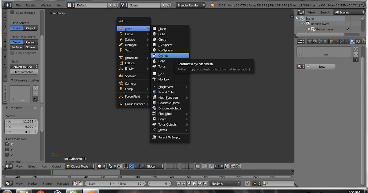The height and width of the screenshot is (193, 368).
Task: Click the timeline End frame field
Action: pos(131,184)
